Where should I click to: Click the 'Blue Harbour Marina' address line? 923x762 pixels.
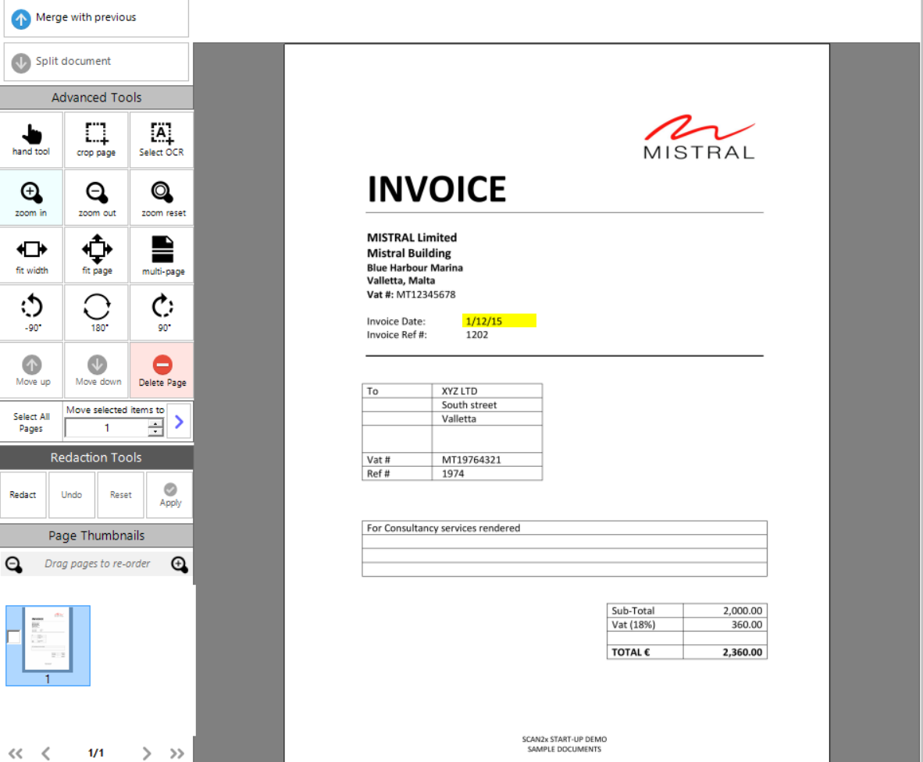coord(415,268)
